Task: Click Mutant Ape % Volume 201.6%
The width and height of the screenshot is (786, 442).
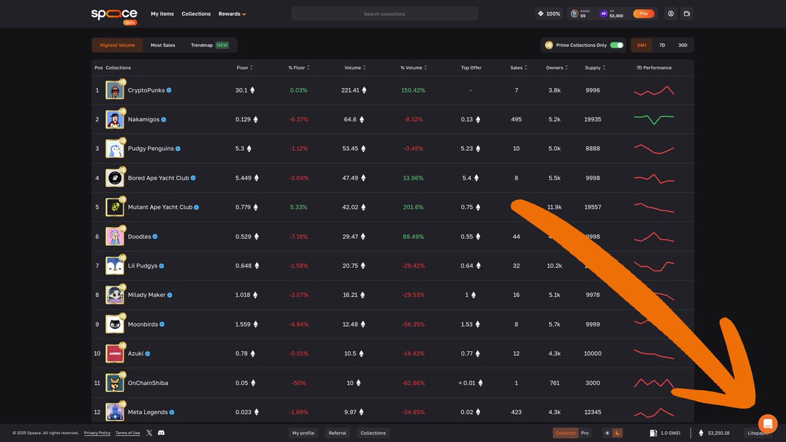Action: pyautogui.click(x=413, y=207)
